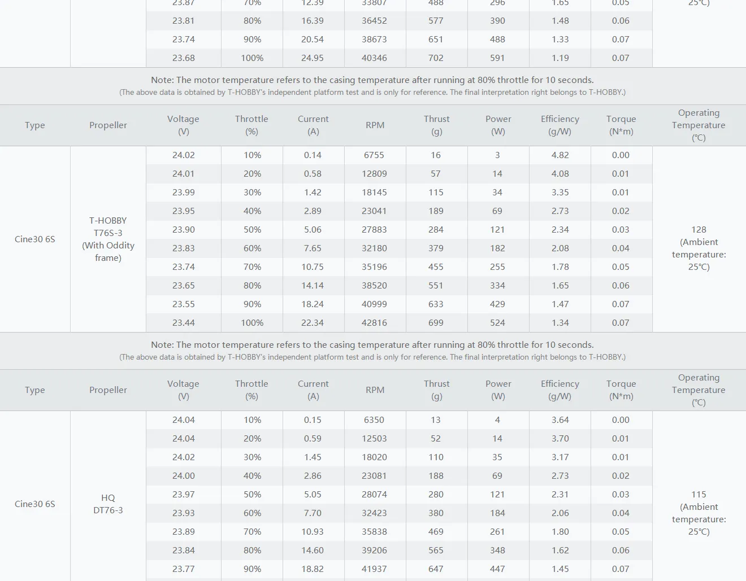Select the thrust value 702
746x581 pixels.
coord(436,58)
